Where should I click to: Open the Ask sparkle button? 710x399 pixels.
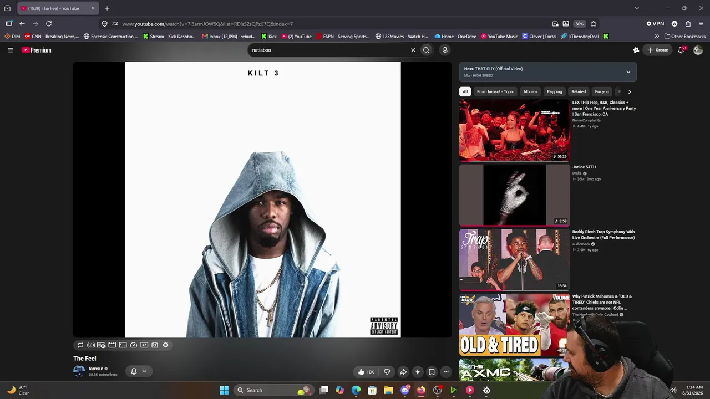click(x=418, y=372)
